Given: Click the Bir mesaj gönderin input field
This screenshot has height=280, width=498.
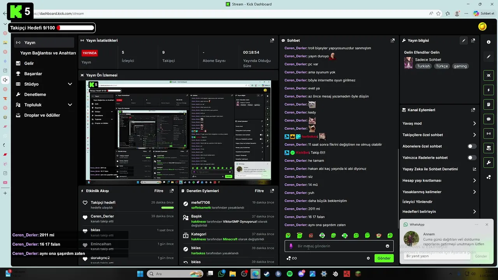Looking at the screenshot, I should tap(339, 246).
